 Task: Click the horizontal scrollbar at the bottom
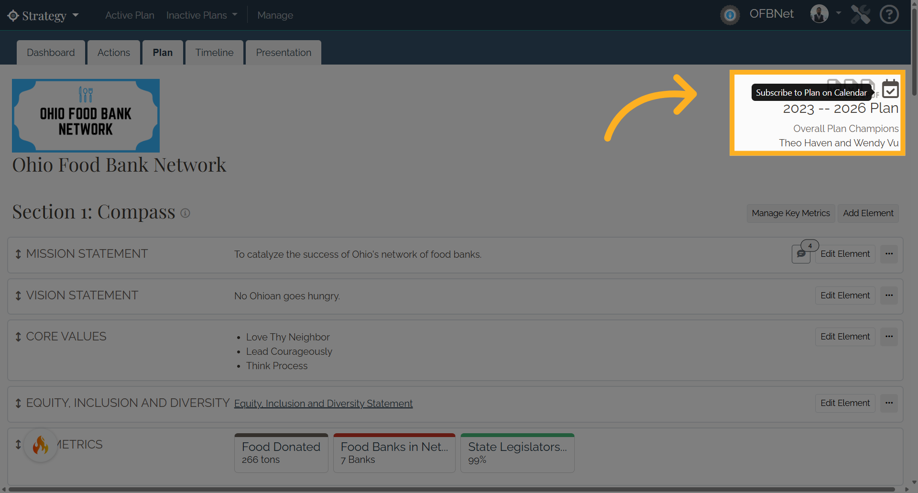tap(452, 490)
